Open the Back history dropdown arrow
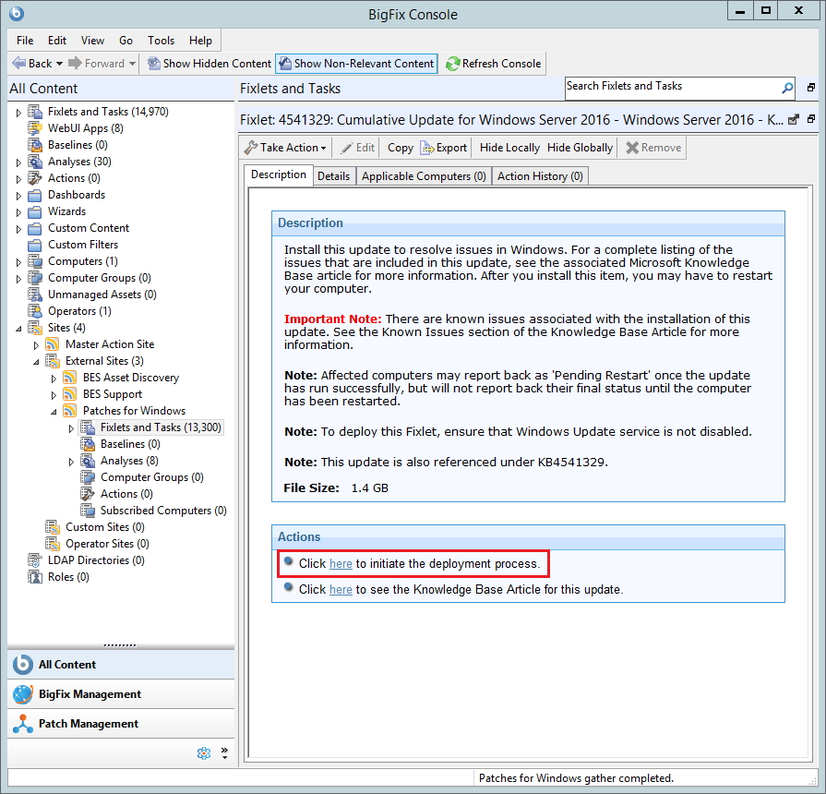 pyautogui.click(x=59, y=64)
